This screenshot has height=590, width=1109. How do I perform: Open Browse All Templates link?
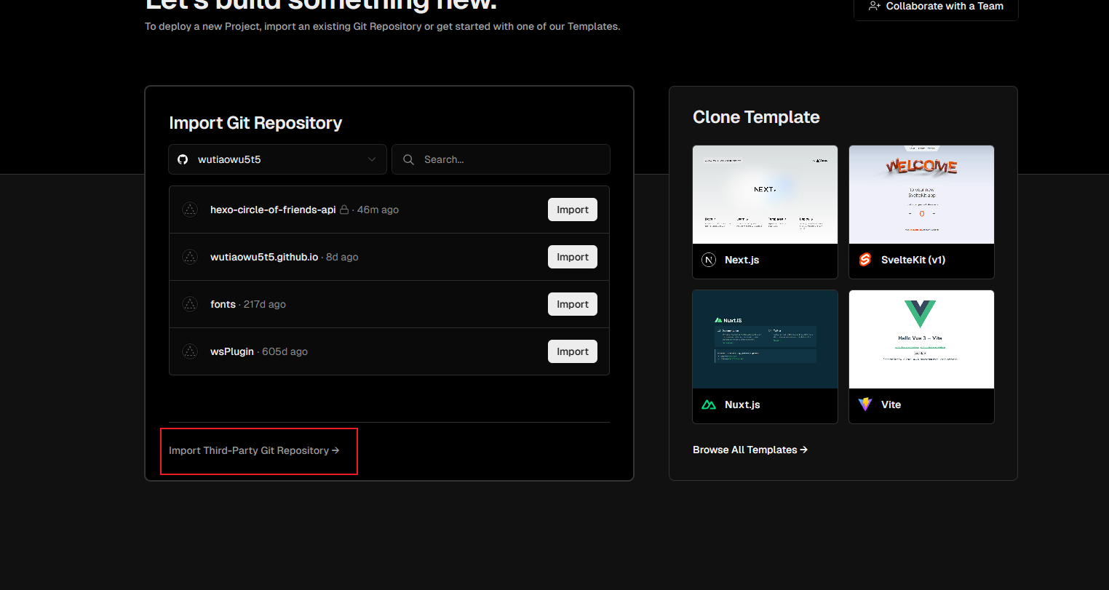[750, 450]
